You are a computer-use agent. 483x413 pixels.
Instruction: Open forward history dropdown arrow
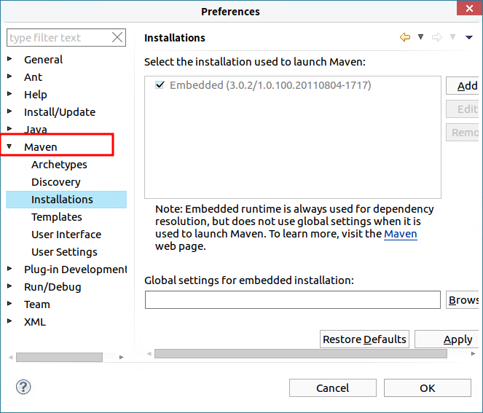tap(452, 37)
